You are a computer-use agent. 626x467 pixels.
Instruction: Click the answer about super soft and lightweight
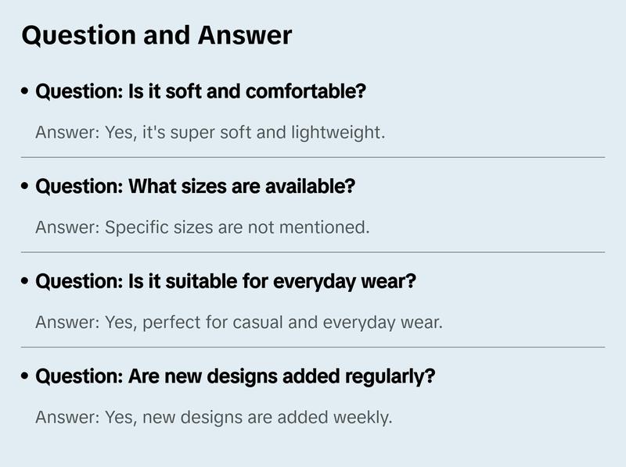(210, 133)
